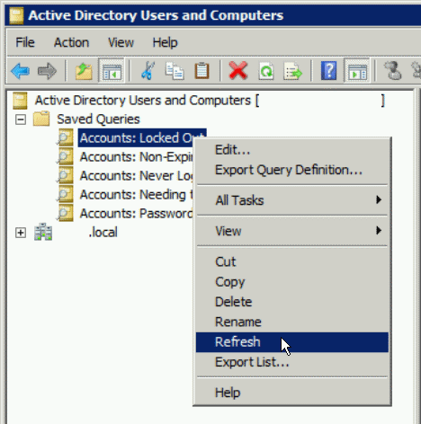Select the Saved Queries folder
This screenshot has height=424, width=421.
98,119
